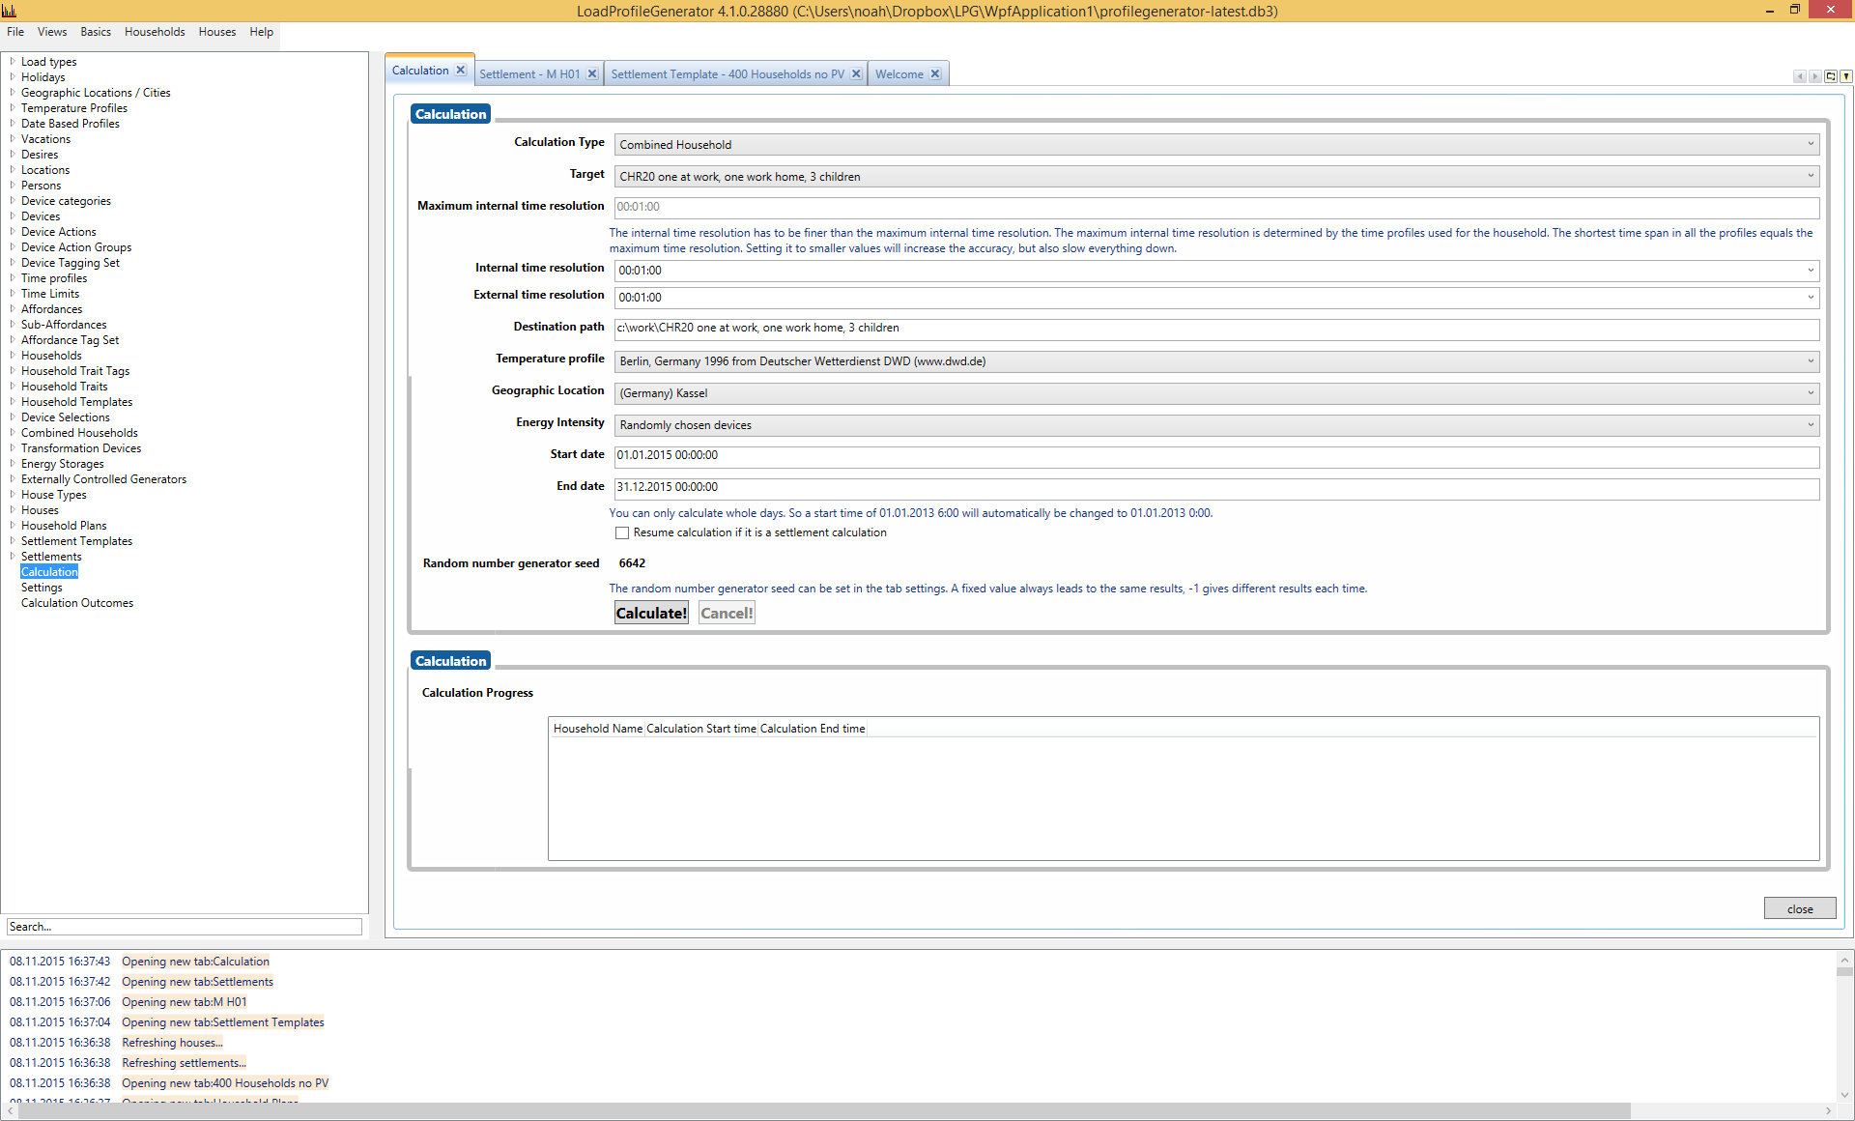Expand the Households tree node
The width and height of the screenshot is (1855, 1121).
click(x=13, y=356)
